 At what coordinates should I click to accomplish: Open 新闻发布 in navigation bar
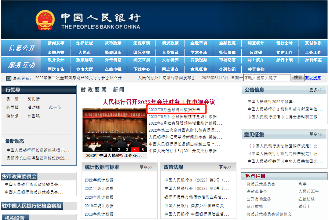(x=56, y=43)
